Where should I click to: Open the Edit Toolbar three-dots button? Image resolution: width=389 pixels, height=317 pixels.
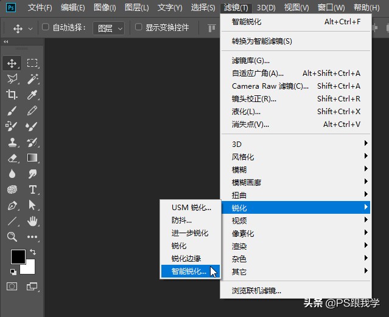pos(32,237)
